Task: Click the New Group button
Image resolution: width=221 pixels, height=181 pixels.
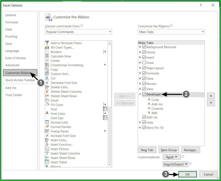Action: 169,150
